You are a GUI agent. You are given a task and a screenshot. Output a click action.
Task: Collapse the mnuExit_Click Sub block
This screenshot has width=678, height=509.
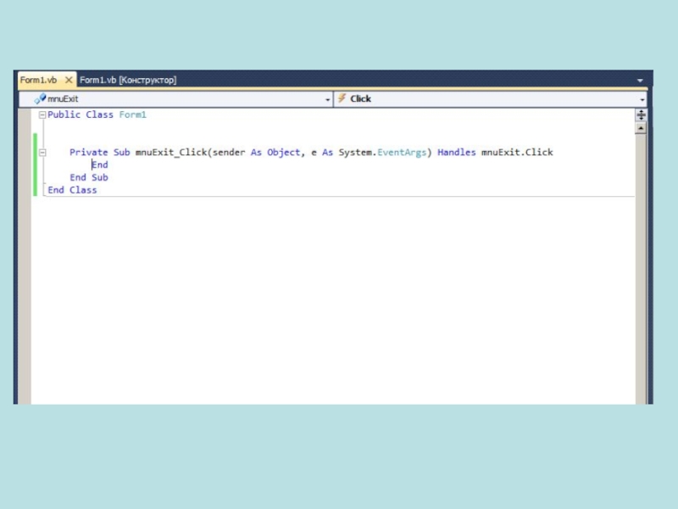tap(42, 153)
